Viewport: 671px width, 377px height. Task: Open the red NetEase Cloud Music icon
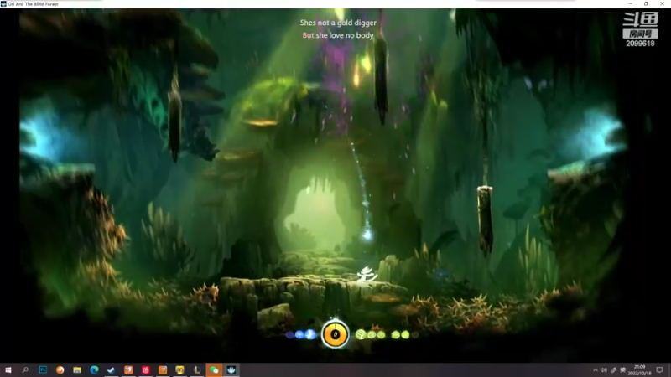(x=145, y=369)
